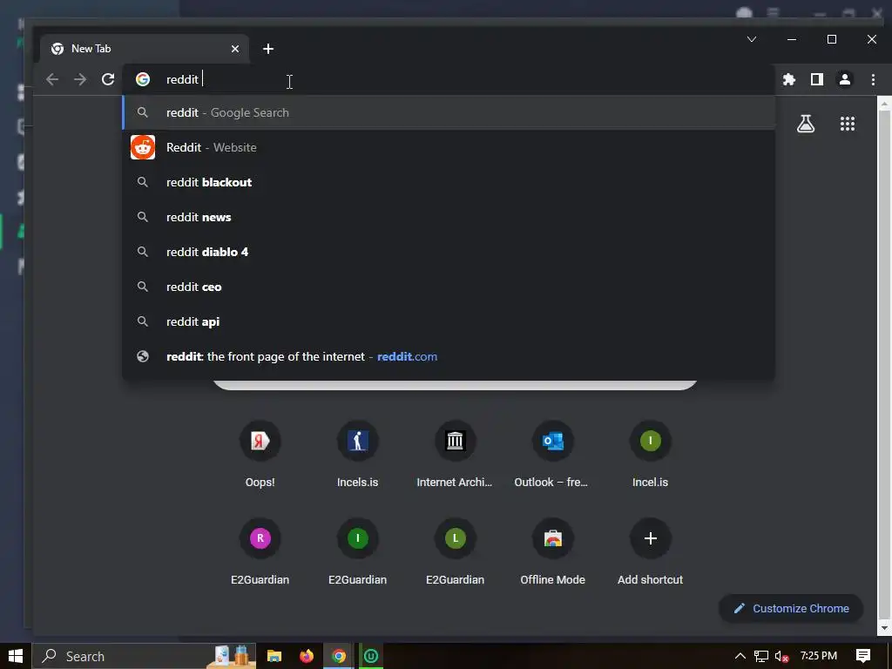Open Chrome's three-dot menu
Viewport: 892px width, 669px height.
pos(873,79)
